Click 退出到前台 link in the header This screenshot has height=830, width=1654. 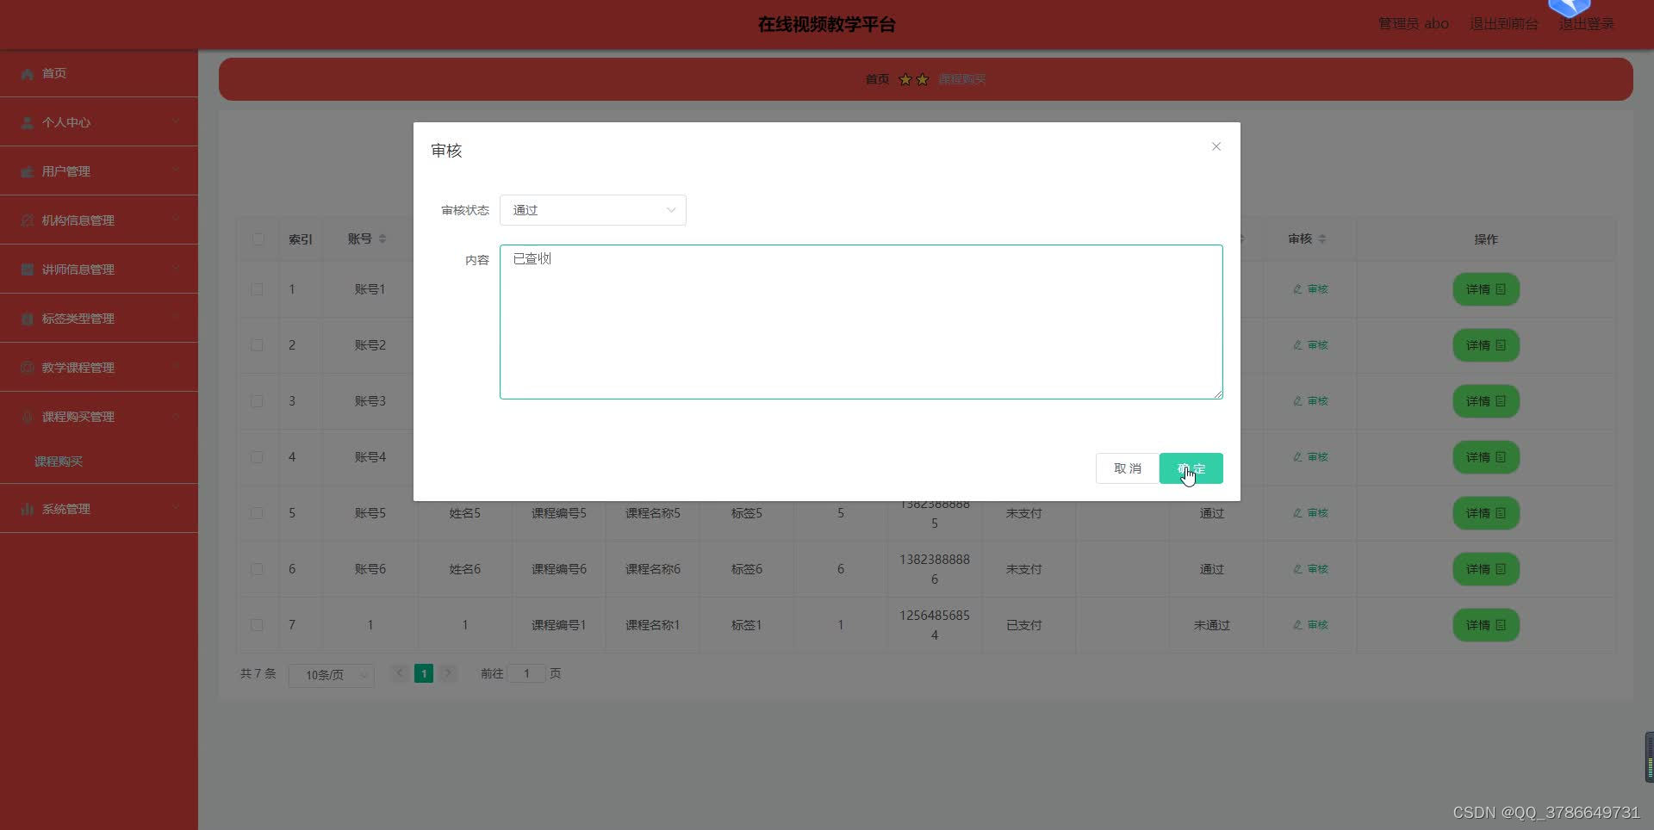click(1504, 24)
